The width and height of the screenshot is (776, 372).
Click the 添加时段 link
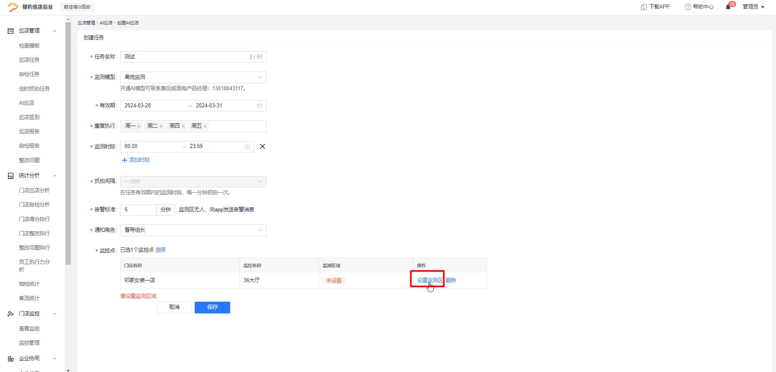136,160
